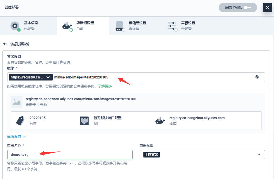Click the cube icon in image field
The width and height of the screenshot is (274, 179).
[x=257, y=77]
